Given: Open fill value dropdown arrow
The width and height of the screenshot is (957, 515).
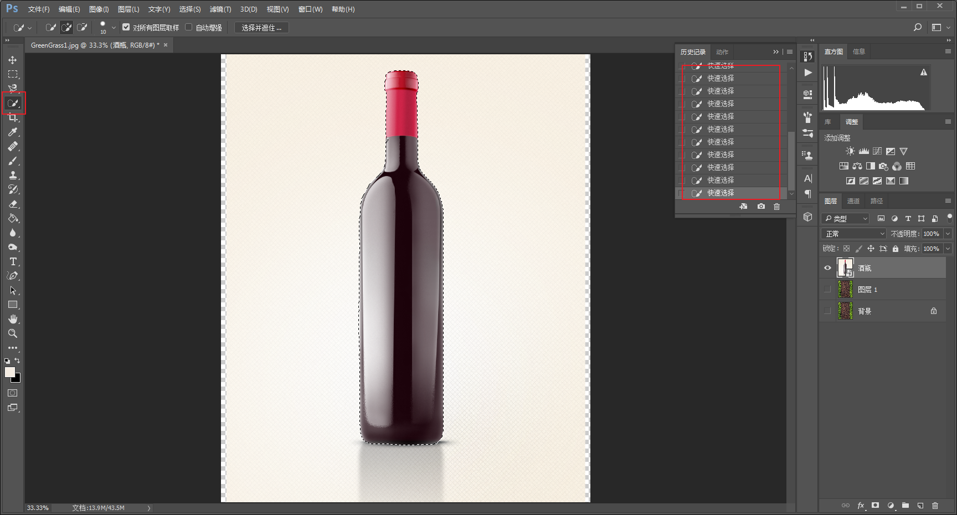Looking at the screenshot, I should tap(948, 249).
